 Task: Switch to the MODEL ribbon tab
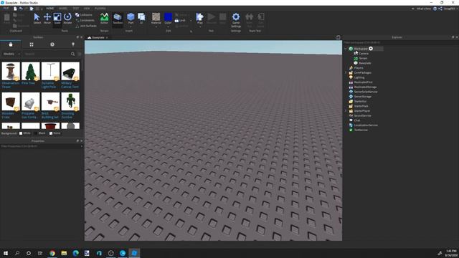(63, 9)
